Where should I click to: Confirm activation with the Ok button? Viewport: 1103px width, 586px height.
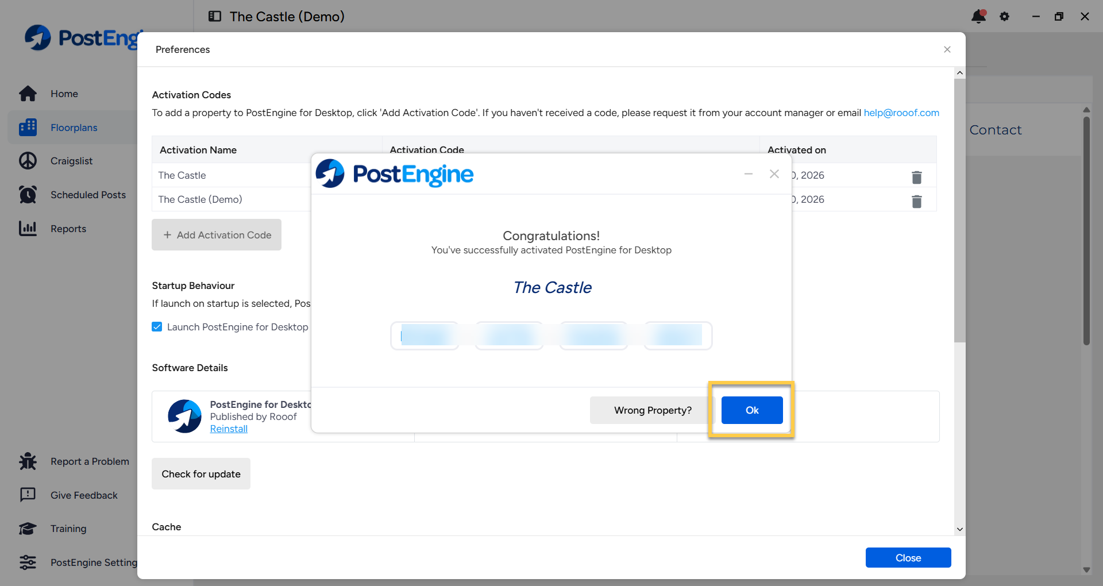click(751, 410)
